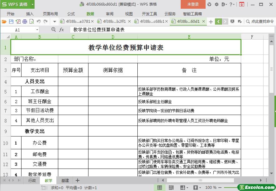Expand the Name Box dropdown
The height and width of the screenshot is (191, 276).
coord(37,30)
